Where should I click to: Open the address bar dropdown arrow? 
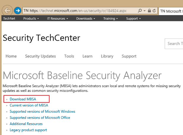(x=145, y=11)
